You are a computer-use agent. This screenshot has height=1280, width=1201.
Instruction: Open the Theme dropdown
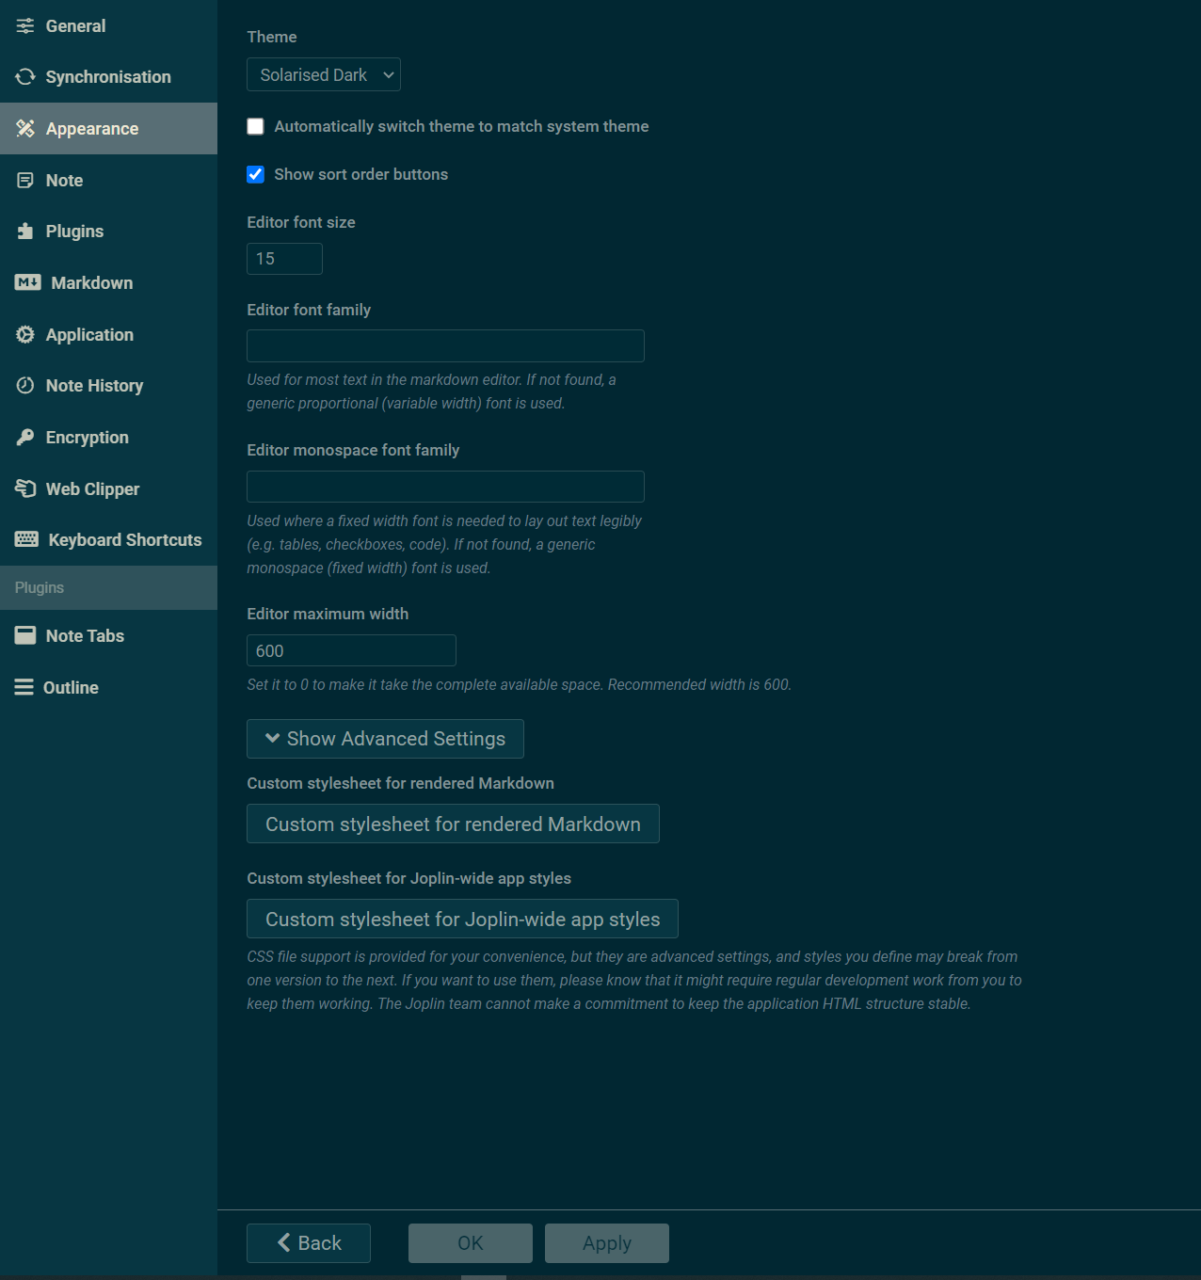(x=323, y=74)
